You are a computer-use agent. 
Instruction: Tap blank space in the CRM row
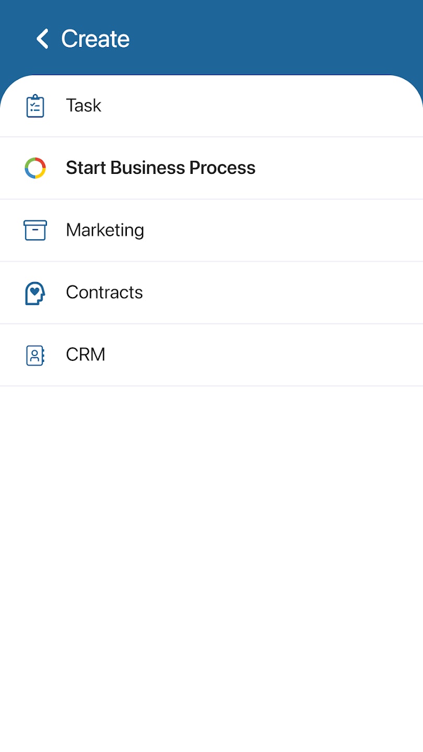point(287,355)
